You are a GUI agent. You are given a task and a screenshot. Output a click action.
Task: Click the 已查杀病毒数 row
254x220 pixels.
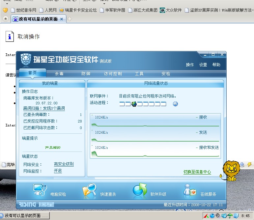tap(52, 115)
